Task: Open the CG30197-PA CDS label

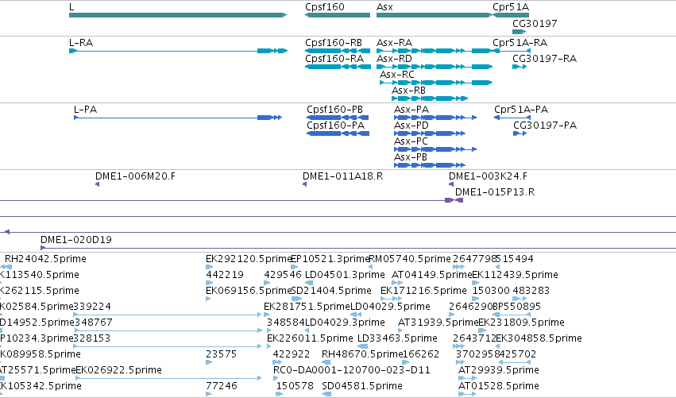Action: [545, 126]
